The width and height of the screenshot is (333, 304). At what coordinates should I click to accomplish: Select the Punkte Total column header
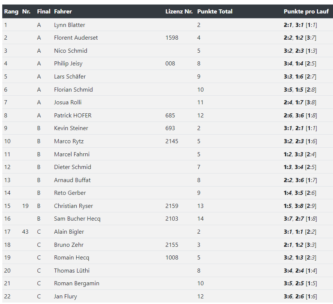[x=215, y=12]
